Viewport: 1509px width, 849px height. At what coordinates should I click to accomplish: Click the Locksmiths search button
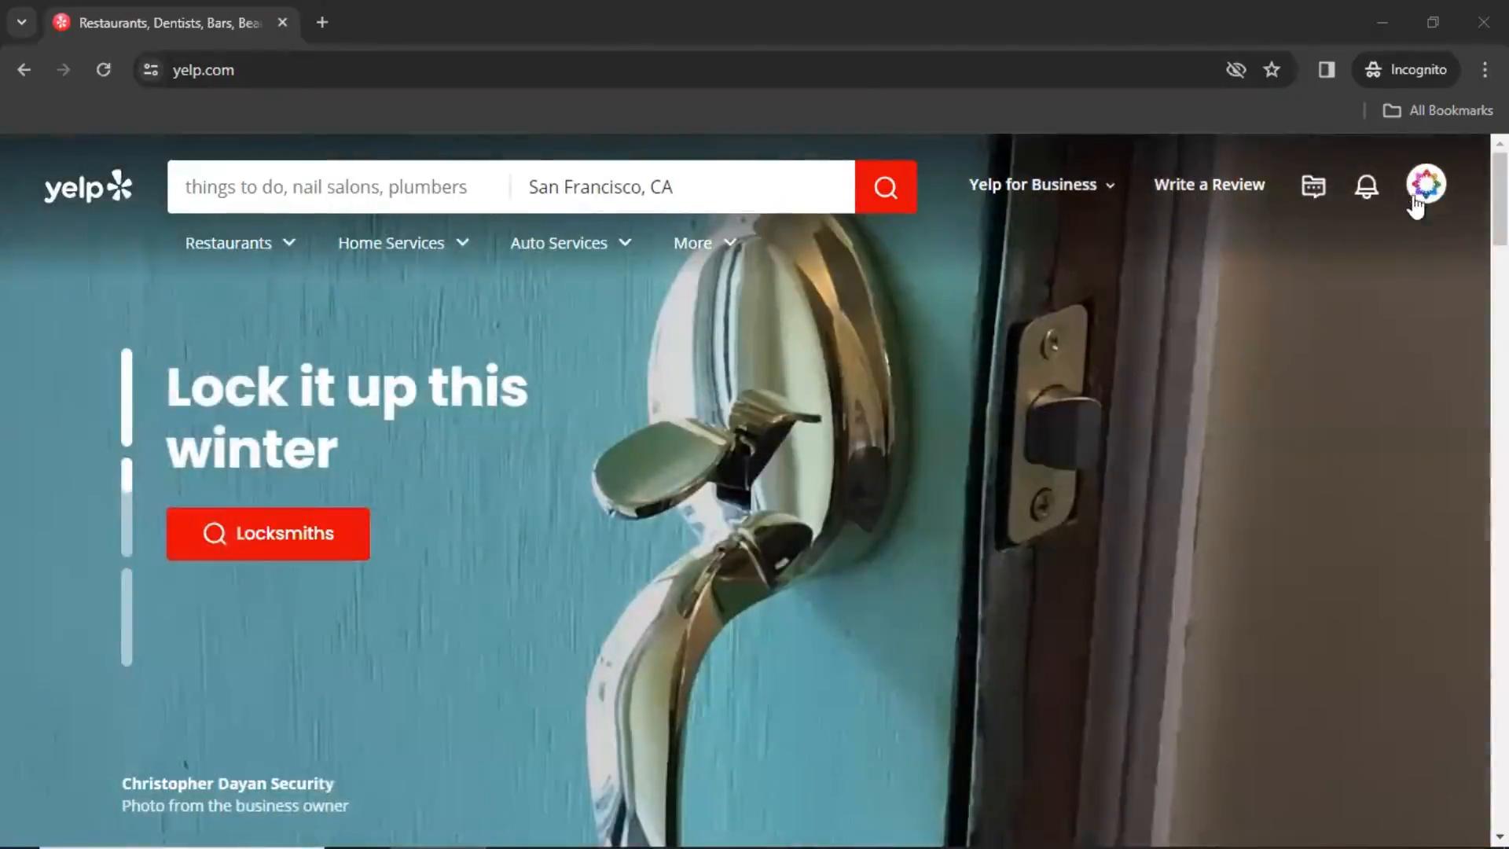point(267,533)
